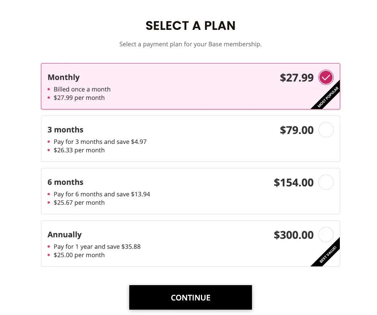The height and width of the screenshot is (315, 377).
Task: Click the 3 months plan heading
Action: pyautogui.click(x=66, y=130)
